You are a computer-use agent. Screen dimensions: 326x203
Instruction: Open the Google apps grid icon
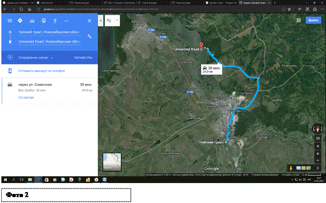pos(298,20)
